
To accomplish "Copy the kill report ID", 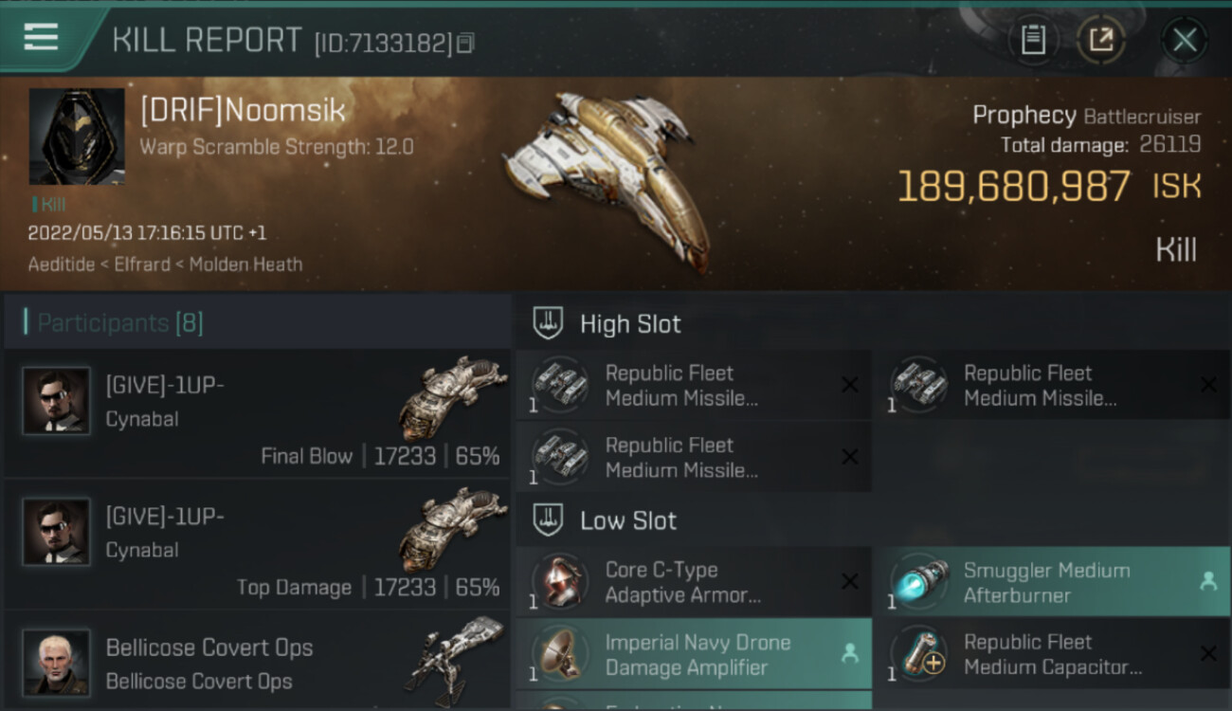I will click(x=464, y=43).
